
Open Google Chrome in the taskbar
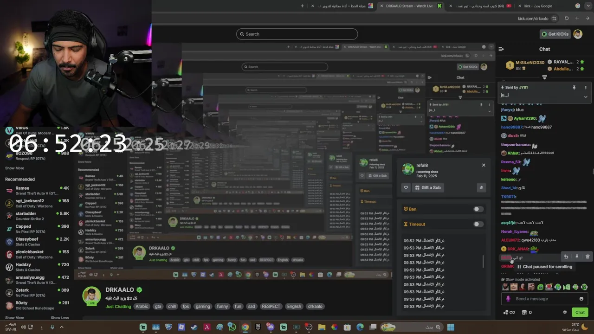tap(245, 327)
